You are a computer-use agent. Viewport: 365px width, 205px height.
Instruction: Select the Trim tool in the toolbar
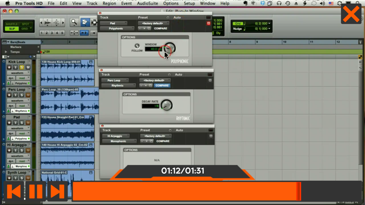click(85, 22)
